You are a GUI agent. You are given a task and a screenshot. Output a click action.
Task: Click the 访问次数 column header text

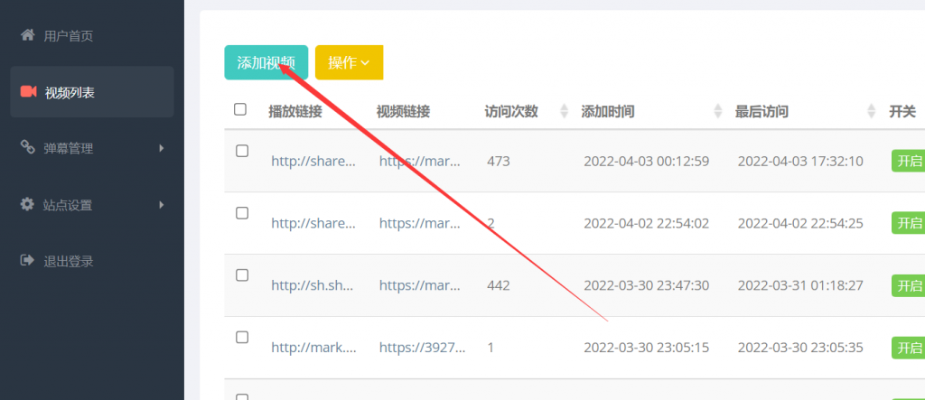click(511, 111)
